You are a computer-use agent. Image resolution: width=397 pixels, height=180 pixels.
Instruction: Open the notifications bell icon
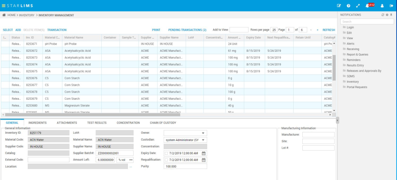[367, 6]
